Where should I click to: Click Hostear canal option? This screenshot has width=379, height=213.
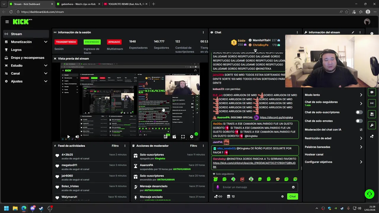[314, 154]
